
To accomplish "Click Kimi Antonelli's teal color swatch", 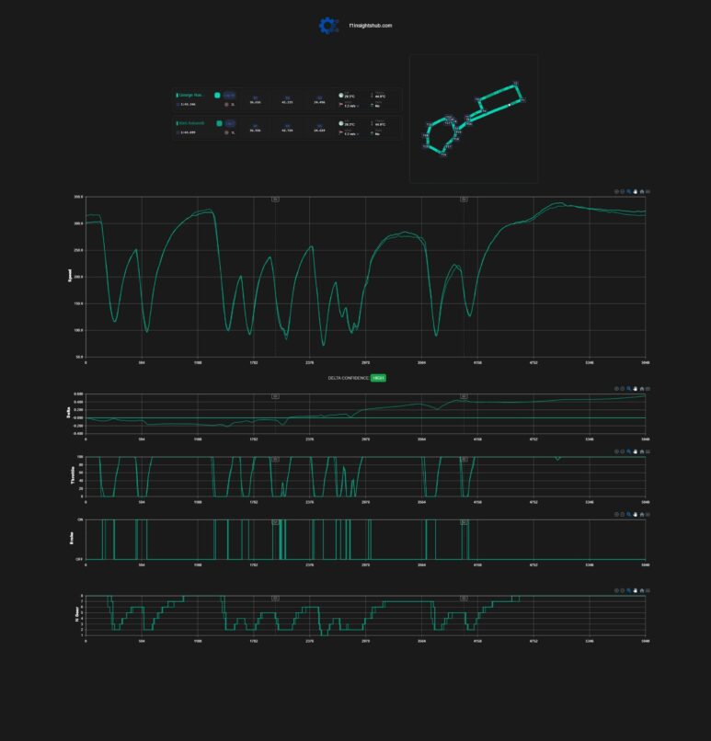I will [219, 123].
